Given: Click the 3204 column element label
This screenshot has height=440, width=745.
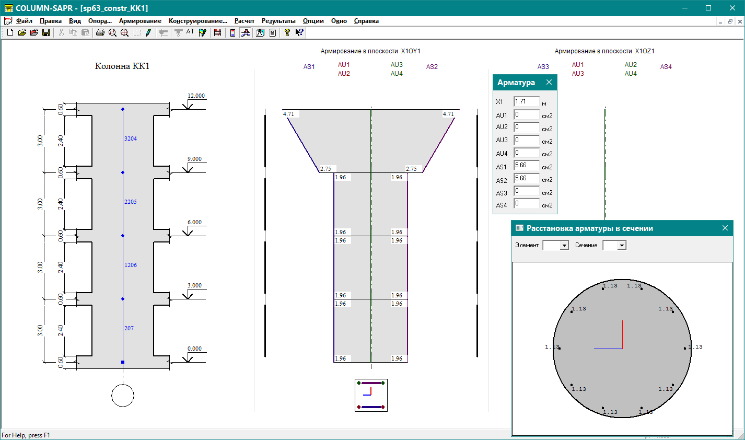Looking at the screenshot, I should pos(131,138).
